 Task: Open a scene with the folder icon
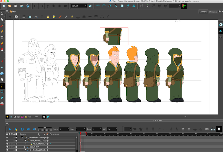(x=9, y=6)
